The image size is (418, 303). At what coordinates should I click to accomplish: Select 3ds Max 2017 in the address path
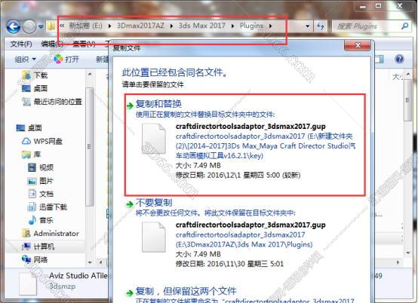[201, 26]
